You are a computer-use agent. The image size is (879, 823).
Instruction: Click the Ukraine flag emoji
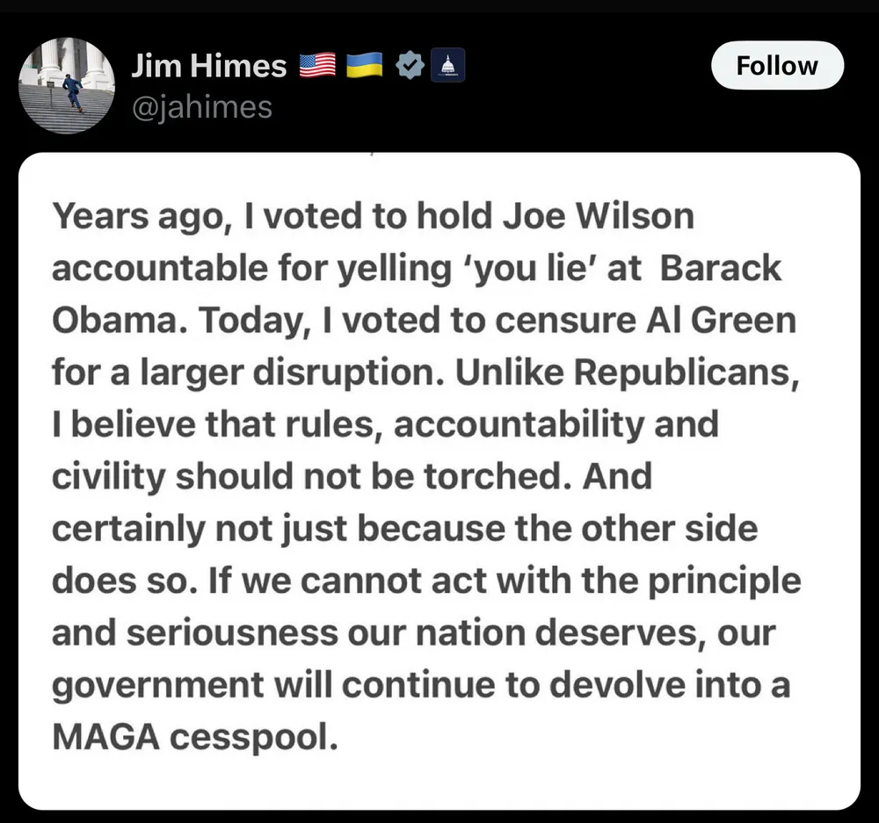363,67
